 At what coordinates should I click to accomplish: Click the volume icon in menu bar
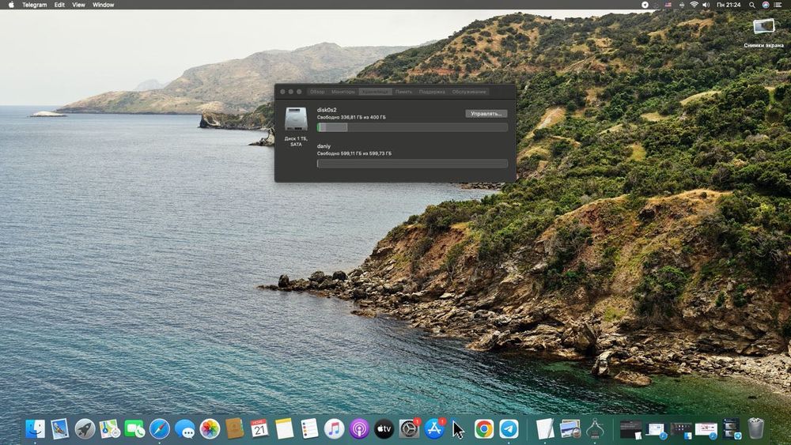pyautogui.click(x=706, y=5)
